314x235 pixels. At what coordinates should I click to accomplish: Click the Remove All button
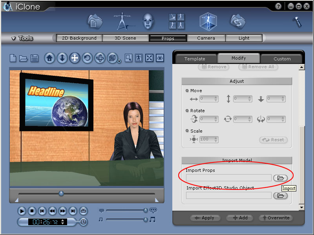[258, 67]
